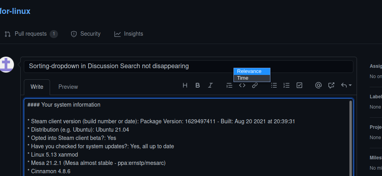Add a task list checkbox item

299,85
